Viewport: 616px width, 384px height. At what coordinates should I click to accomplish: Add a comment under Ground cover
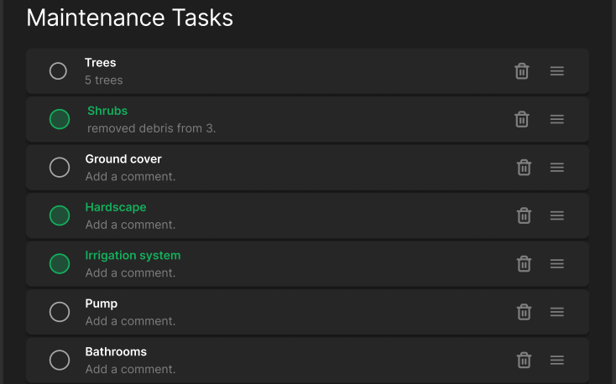pyautogui.click(x=130, y=177)
